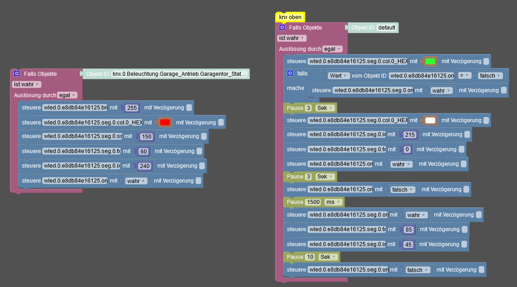Toggle delay checkbox in mache row
The image size is (517, 287).
click(504, 90)
